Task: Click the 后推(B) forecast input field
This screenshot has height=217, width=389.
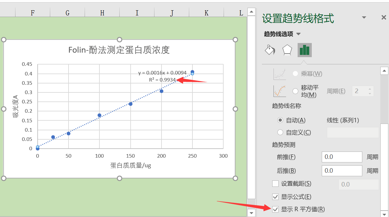Action: (342, 170)
